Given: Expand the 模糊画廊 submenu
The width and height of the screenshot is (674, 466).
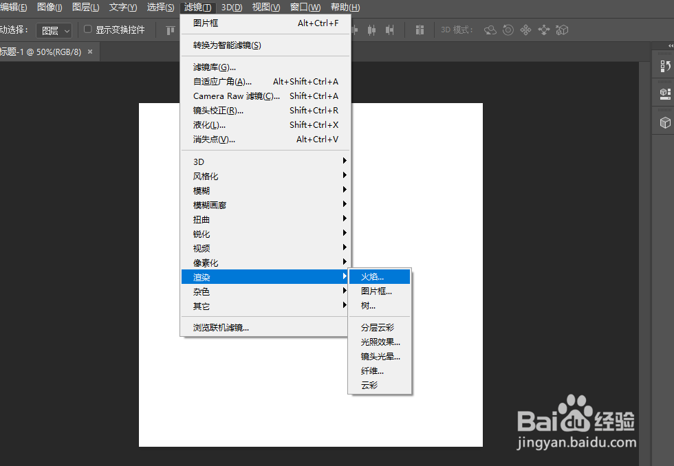Looking at the screenshot, I should point(265,205).
